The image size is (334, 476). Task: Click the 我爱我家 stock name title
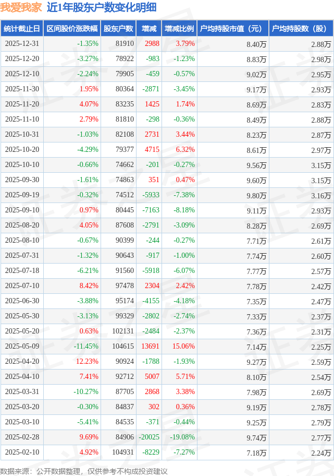pos(21,7)
